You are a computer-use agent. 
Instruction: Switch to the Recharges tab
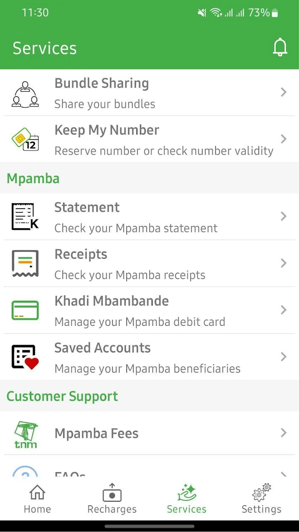pos(112,499)
